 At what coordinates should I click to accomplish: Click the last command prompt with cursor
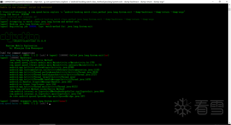[25, 104]
